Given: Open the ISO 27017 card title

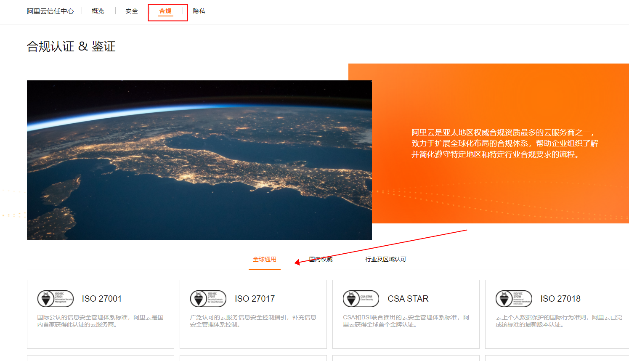Looking at the screenshot, I should [x=255, y=299].
